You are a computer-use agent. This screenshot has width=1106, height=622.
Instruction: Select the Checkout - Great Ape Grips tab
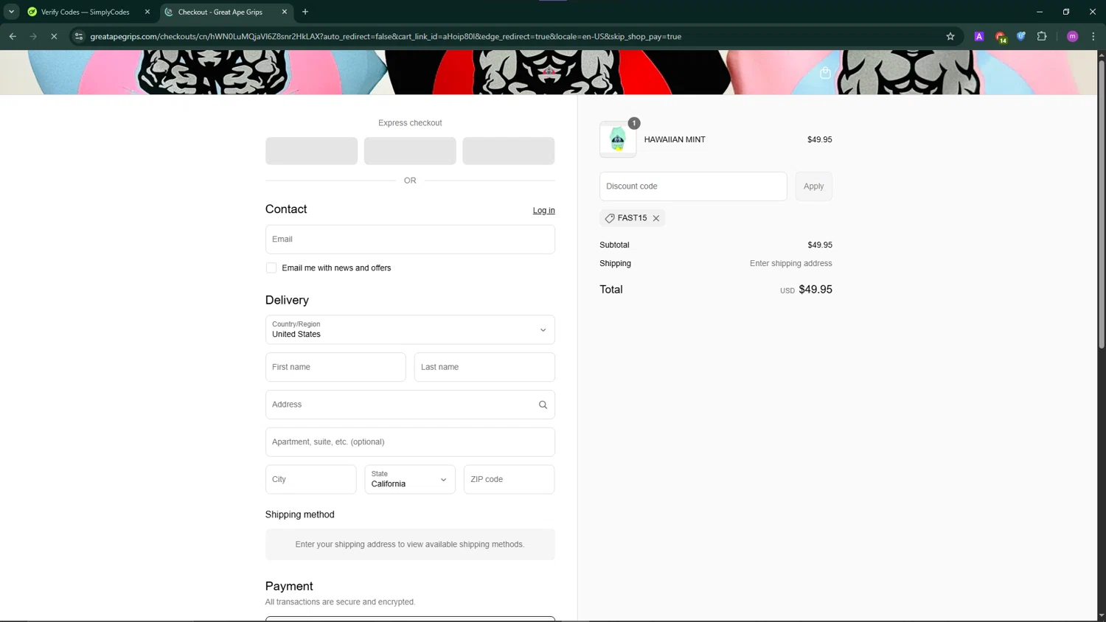220,12
